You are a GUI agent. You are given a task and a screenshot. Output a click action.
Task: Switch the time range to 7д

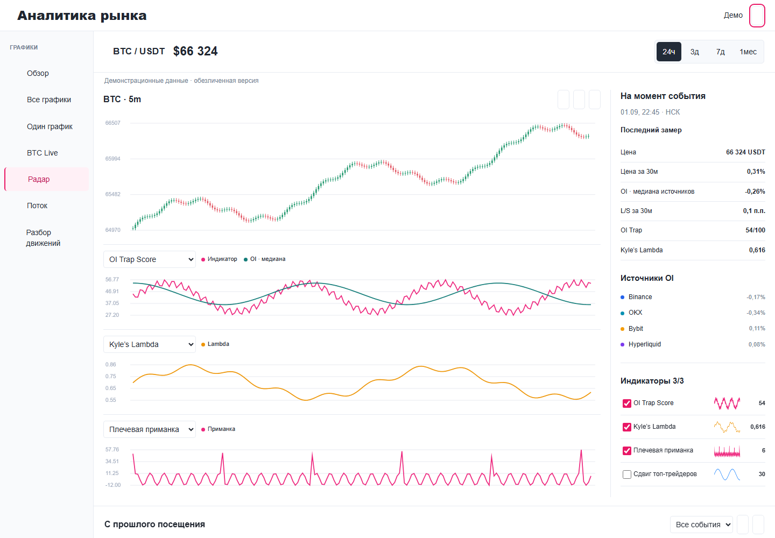tap(721, 52)
